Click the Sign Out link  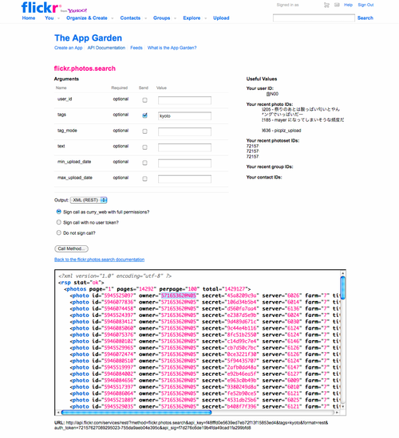point(365,5)
